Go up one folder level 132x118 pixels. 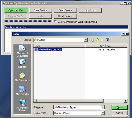pyautogui.click(x=97, y=40)
